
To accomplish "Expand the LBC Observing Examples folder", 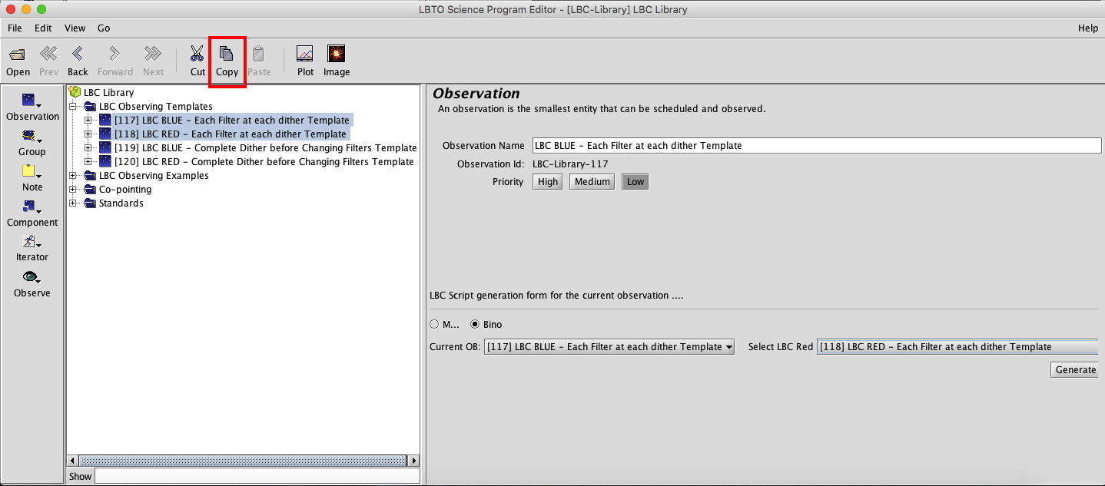I will pos(73,175).
